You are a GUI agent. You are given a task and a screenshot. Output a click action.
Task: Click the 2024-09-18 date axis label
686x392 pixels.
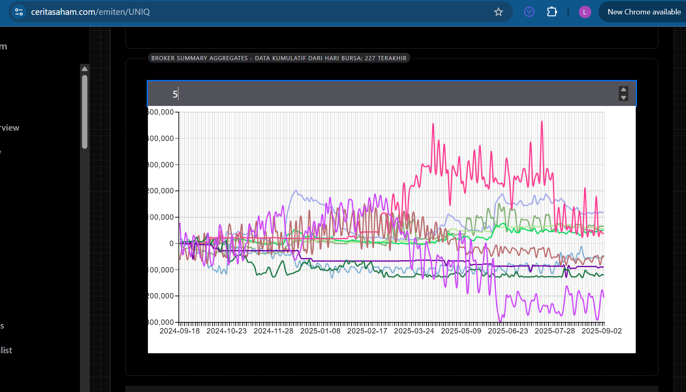pyautogui.click(x=180, y=331)
